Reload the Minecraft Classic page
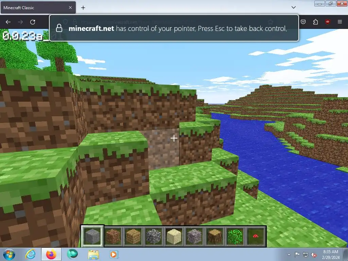 [x=33, y=22]
